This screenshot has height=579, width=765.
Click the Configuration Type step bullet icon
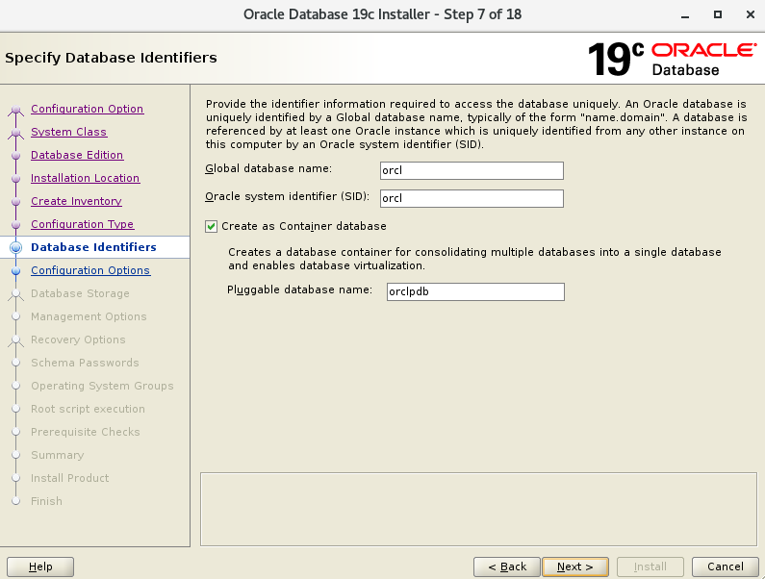pos(16,224)
